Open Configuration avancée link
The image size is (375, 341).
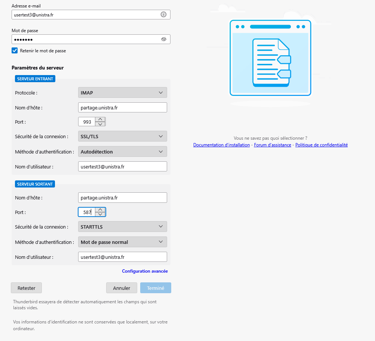click(145, 271)
